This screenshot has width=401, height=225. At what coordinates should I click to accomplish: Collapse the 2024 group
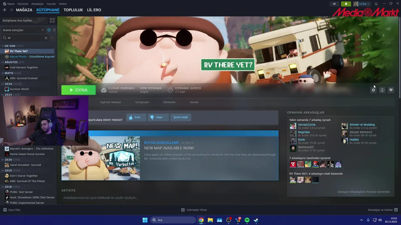[12, 84]
